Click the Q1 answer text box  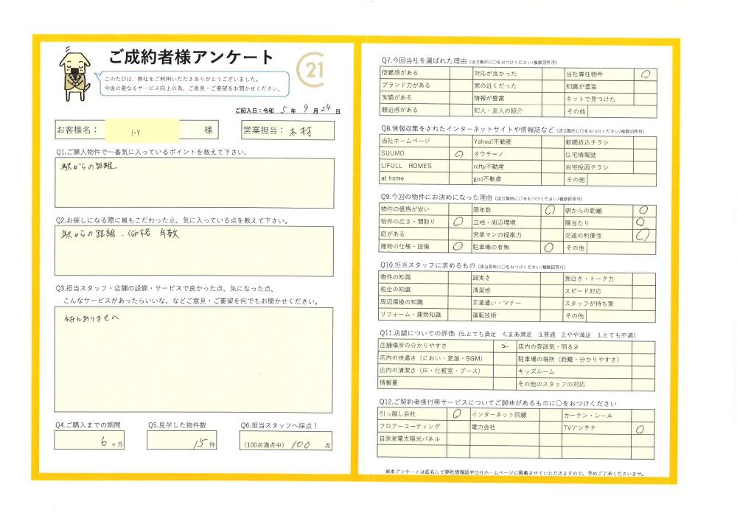pos(194,183)
